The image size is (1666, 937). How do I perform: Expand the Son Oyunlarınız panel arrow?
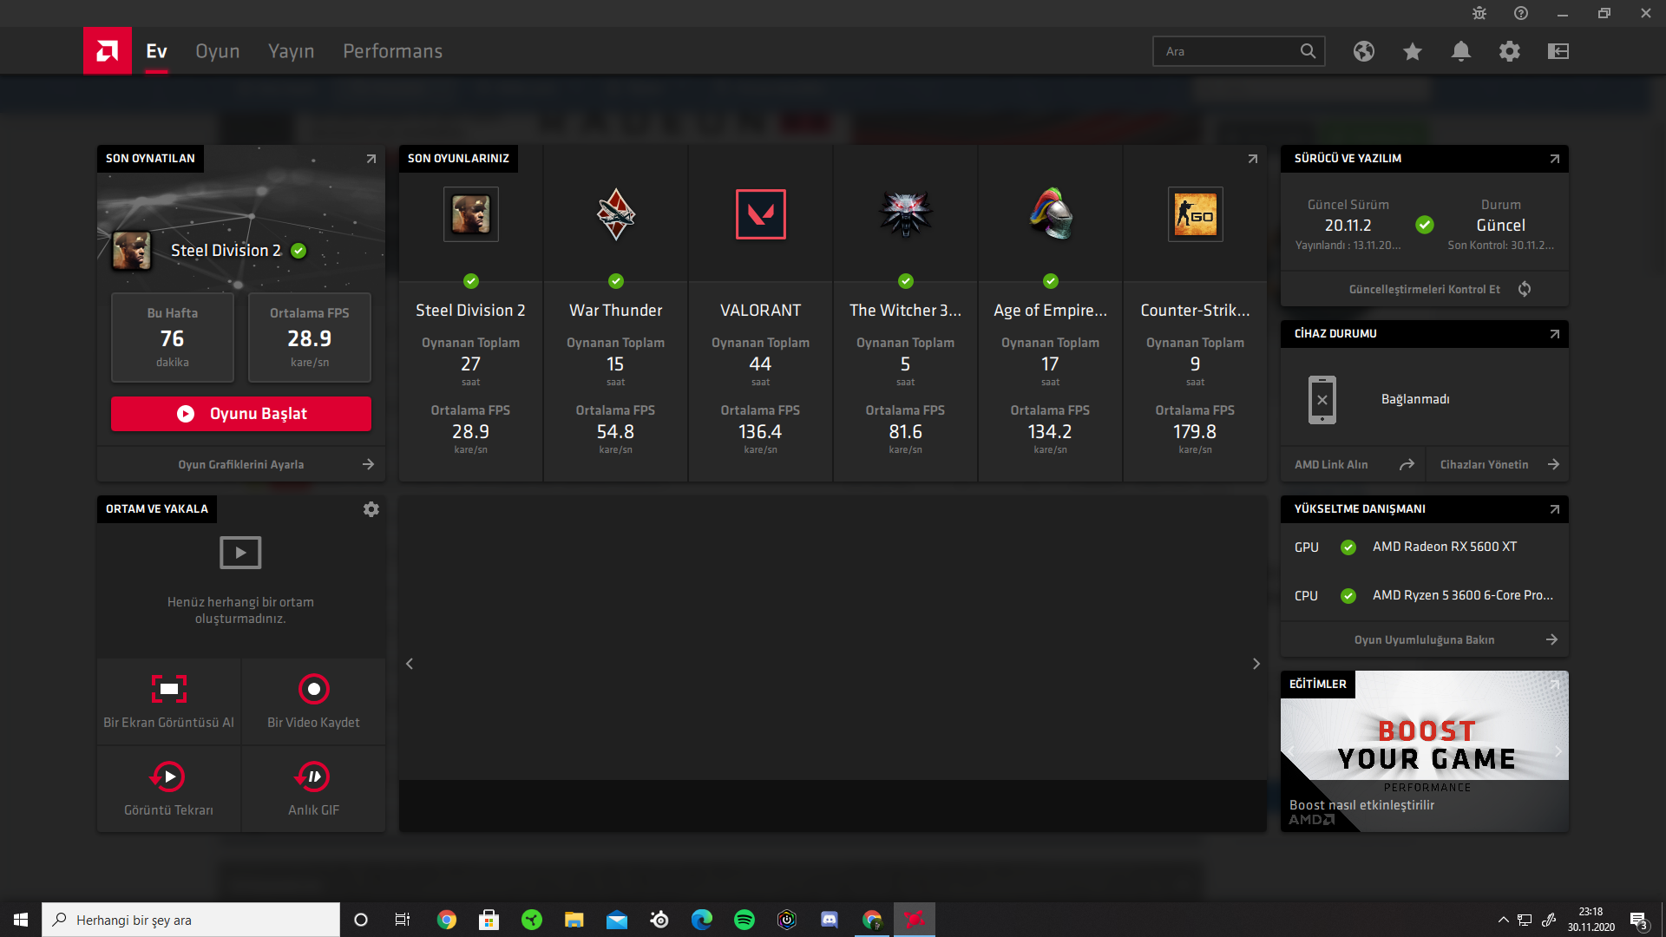coord(1252,159)
